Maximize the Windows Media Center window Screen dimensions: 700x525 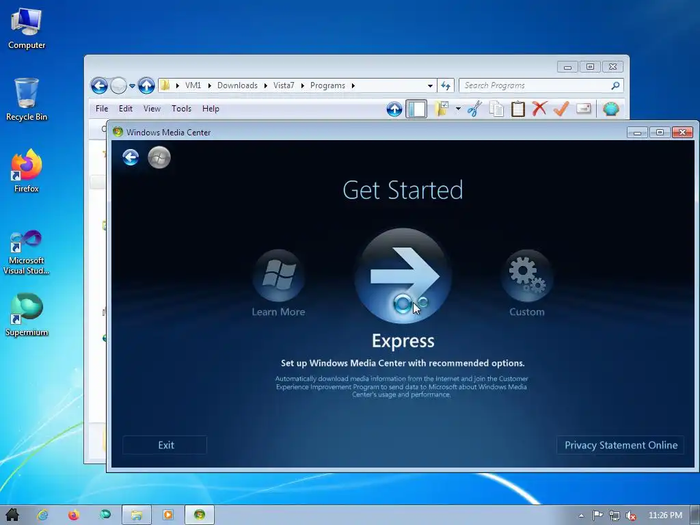(660, 132)
